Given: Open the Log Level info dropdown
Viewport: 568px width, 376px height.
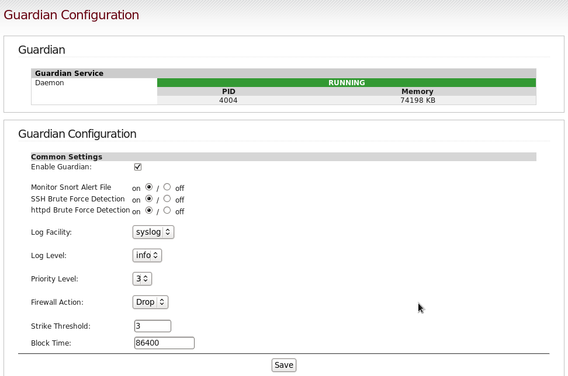Looking at the screenshot, I should [x=147, y=256].
